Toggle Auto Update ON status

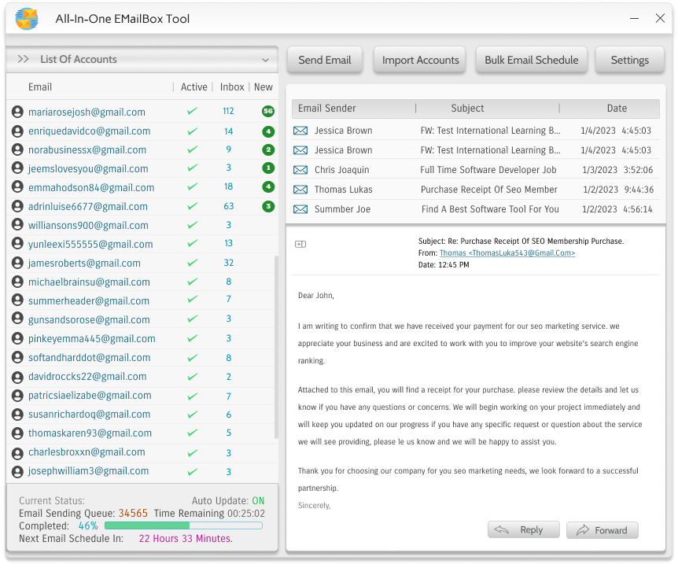tap(257, 500)
